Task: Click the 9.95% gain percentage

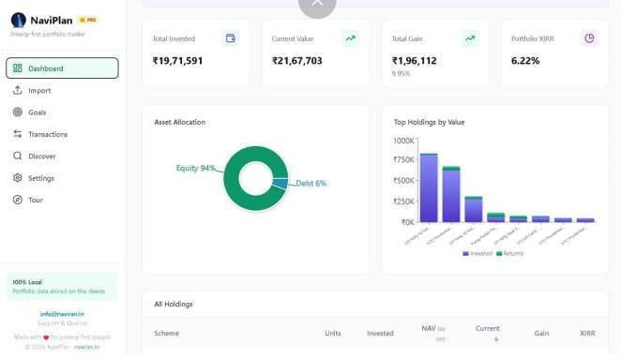Action: coord(401,74)
